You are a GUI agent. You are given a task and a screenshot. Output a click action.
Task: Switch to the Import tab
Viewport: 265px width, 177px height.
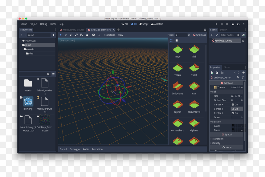pyautogui.click(x=224, y=30)
